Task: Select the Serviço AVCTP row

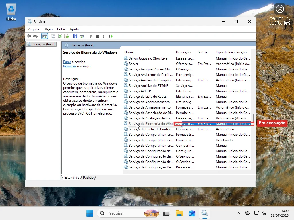Action: coord(187,91)
